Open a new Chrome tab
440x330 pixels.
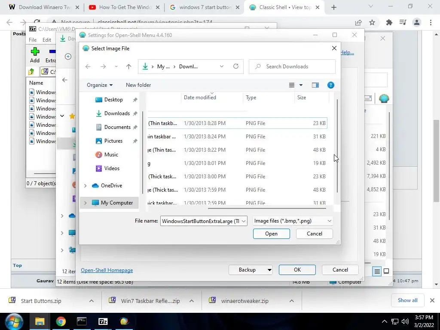click(333, 8)
